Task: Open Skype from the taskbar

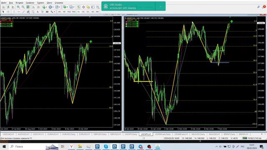Action: pyautogui.click(x=106, y=146)
